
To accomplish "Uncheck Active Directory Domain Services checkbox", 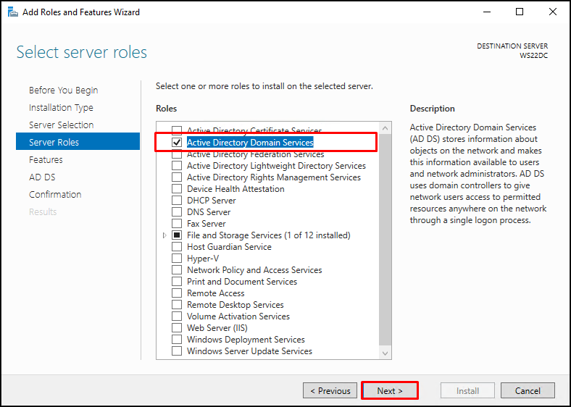I will 177,143.
